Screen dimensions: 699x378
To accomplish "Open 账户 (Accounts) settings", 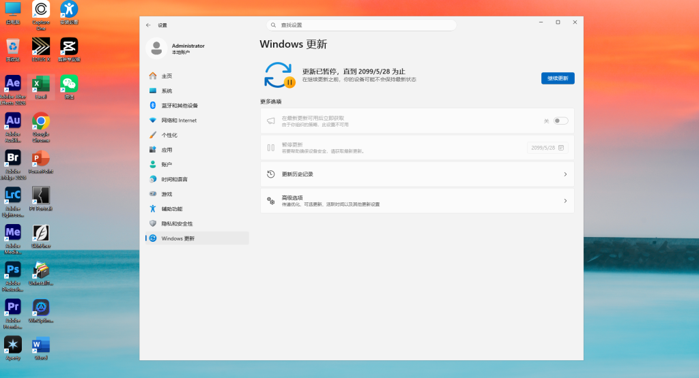I will pyautogui.click(x=197, y=165).
